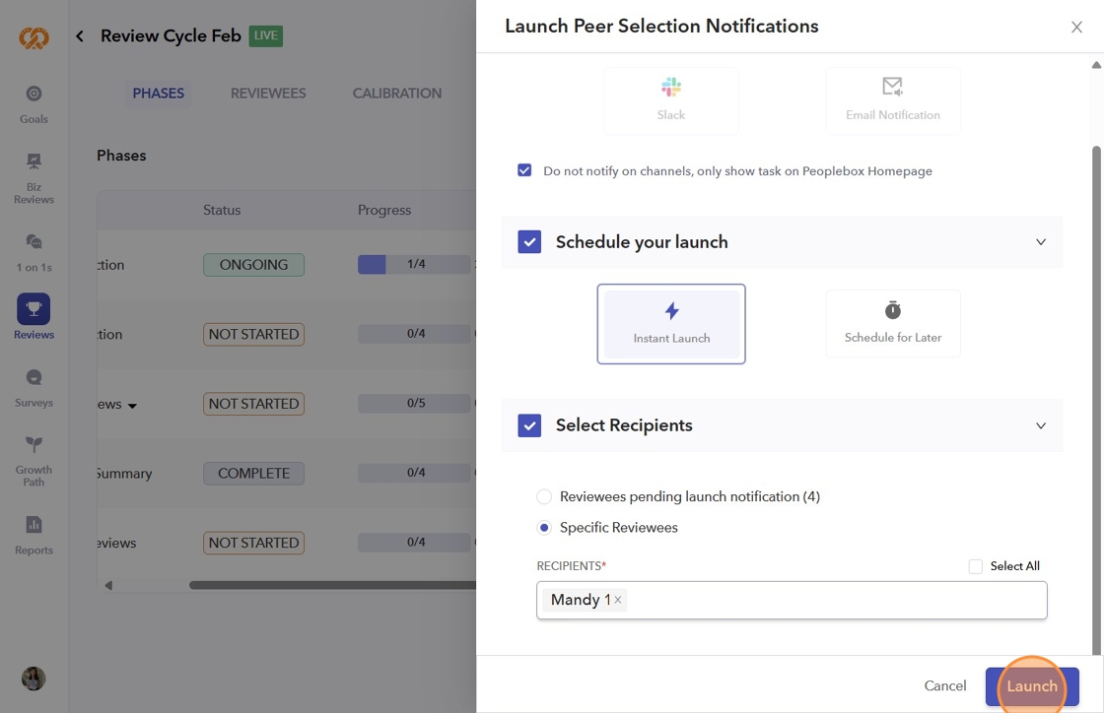Switch to the Reviewees tab

[x=268, y=94]
